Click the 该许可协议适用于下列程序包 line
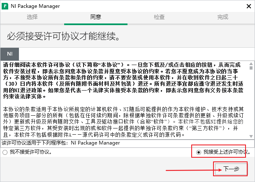Viewport: 255px width, 182px height. point(60,143)
